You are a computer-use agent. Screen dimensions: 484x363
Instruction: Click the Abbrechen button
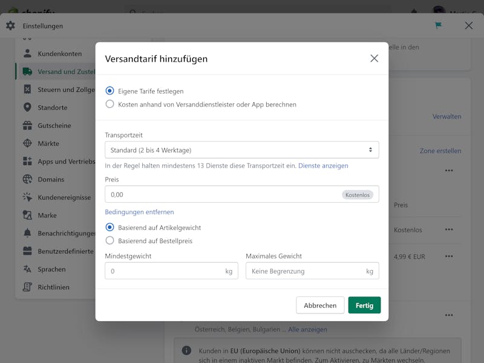[320, 306]
